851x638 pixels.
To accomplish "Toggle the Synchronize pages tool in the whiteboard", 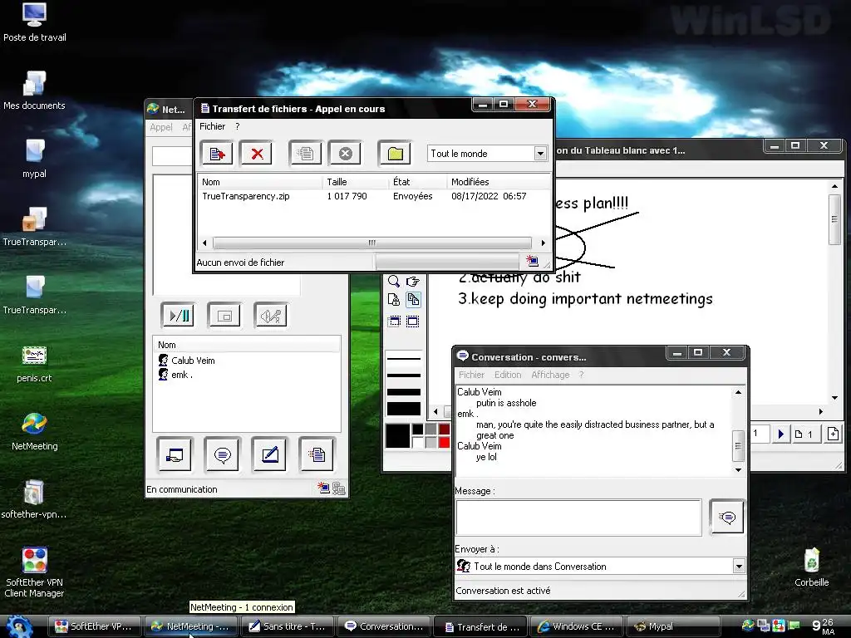I will [412, 299].
